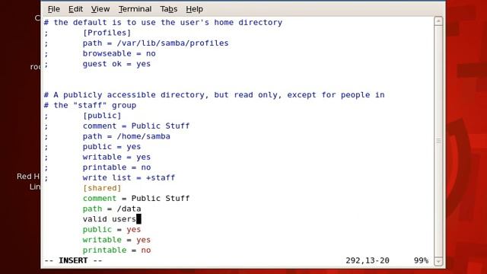Click the '[shared]' section header
Screen dimensions: 487x274
click(102, 188)
